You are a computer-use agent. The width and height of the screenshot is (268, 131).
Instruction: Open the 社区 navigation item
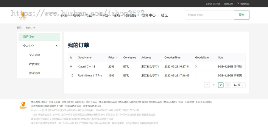164,15
